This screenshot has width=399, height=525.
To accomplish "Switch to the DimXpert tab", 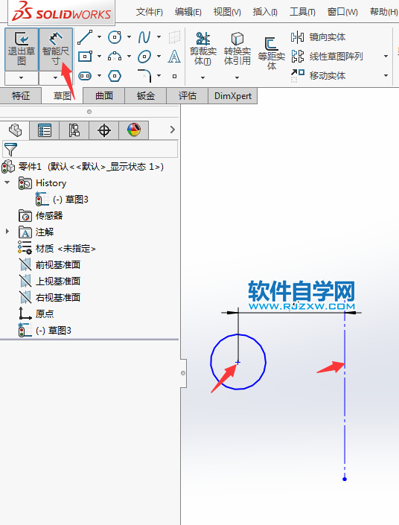I will (x=233, y=96).
